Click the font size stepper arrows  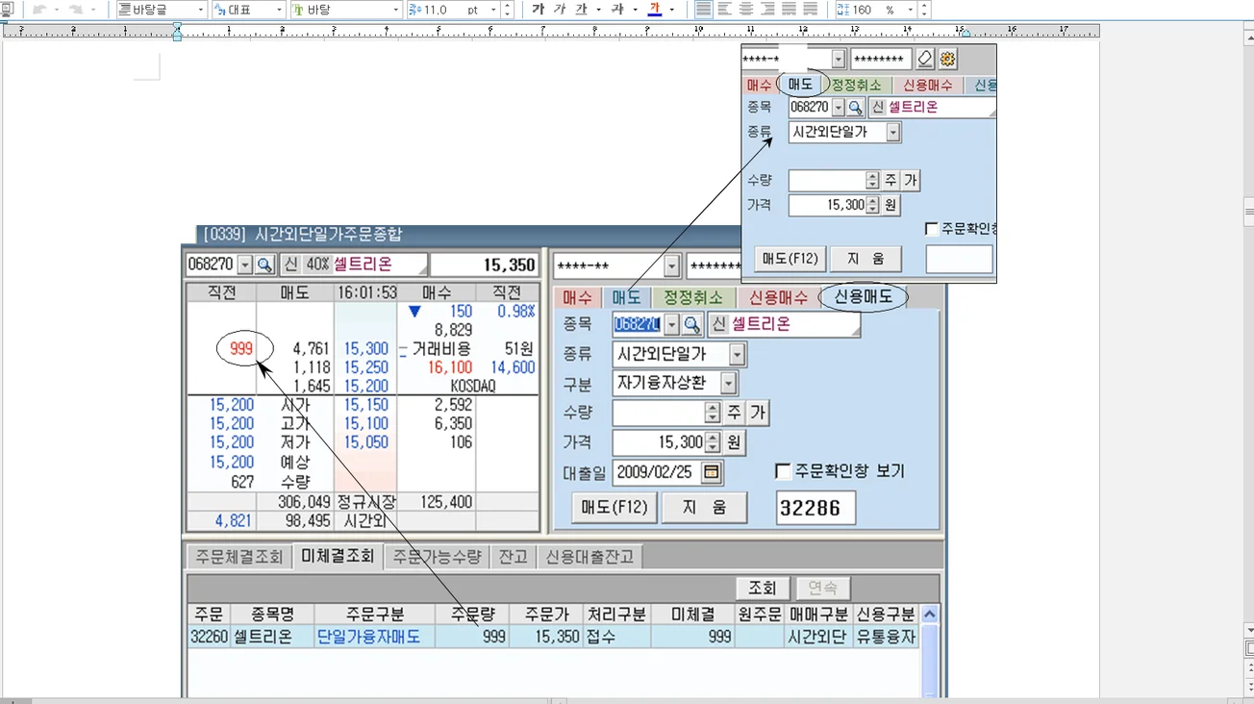click(508, 10)
